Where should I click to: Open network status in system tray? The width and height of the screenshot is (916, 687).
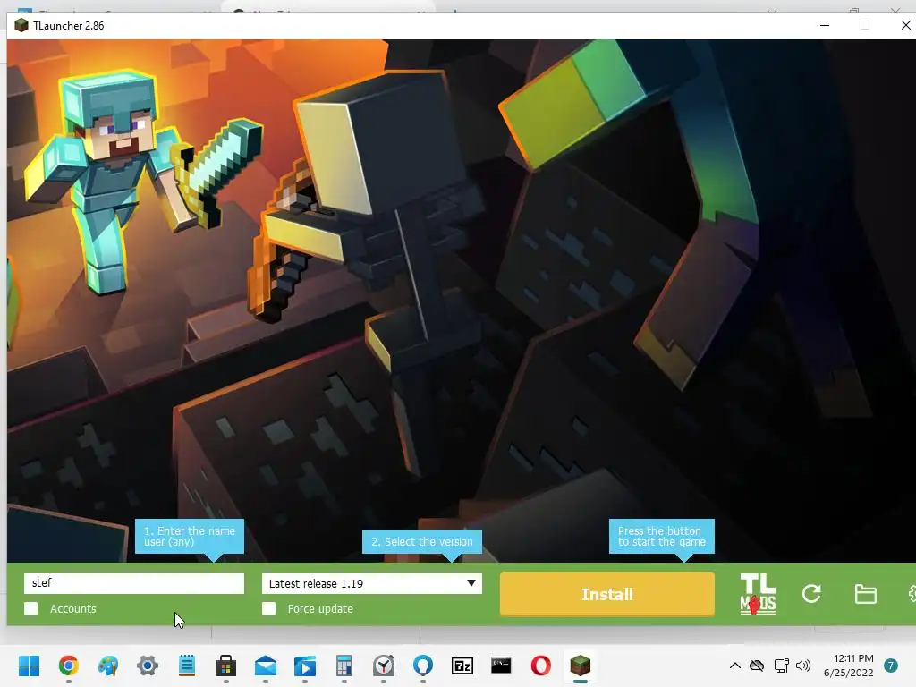[781, 666]
